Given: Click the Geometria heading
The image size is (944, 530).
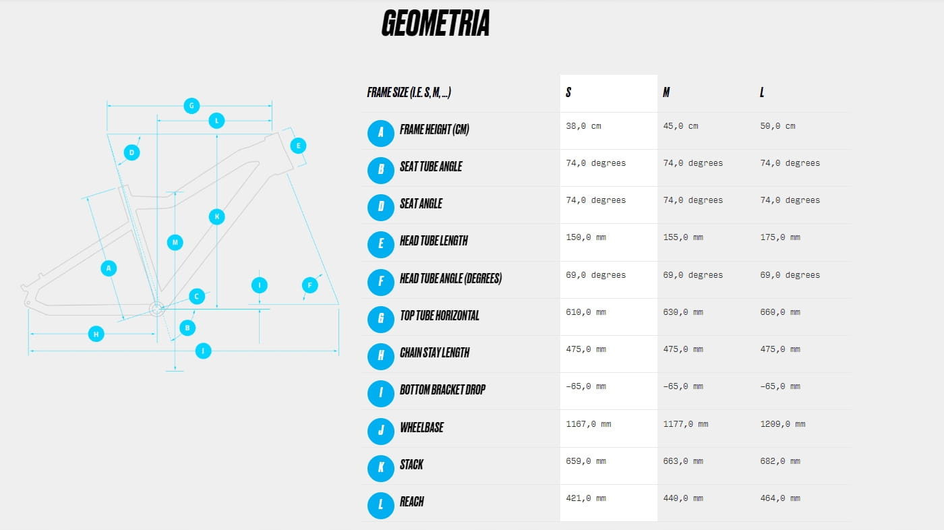Looking at the screenshot, I should click(436, 24).
